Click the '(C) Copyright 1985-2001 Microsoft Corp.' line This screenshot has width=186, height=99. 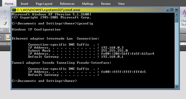[x=52, y=17]
